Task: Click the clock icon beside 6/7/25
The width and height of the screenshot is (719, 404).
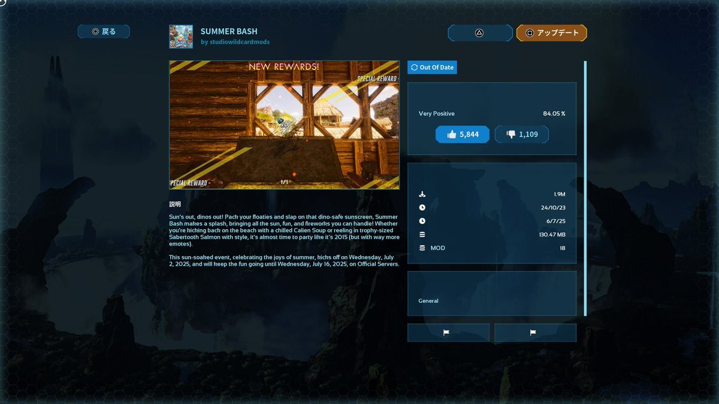Action: point(422,221)
